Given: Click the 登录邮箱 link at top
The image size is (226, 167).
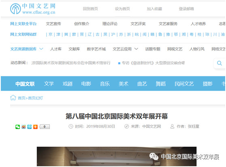Looking at the screenshot, I should (186, 9).
